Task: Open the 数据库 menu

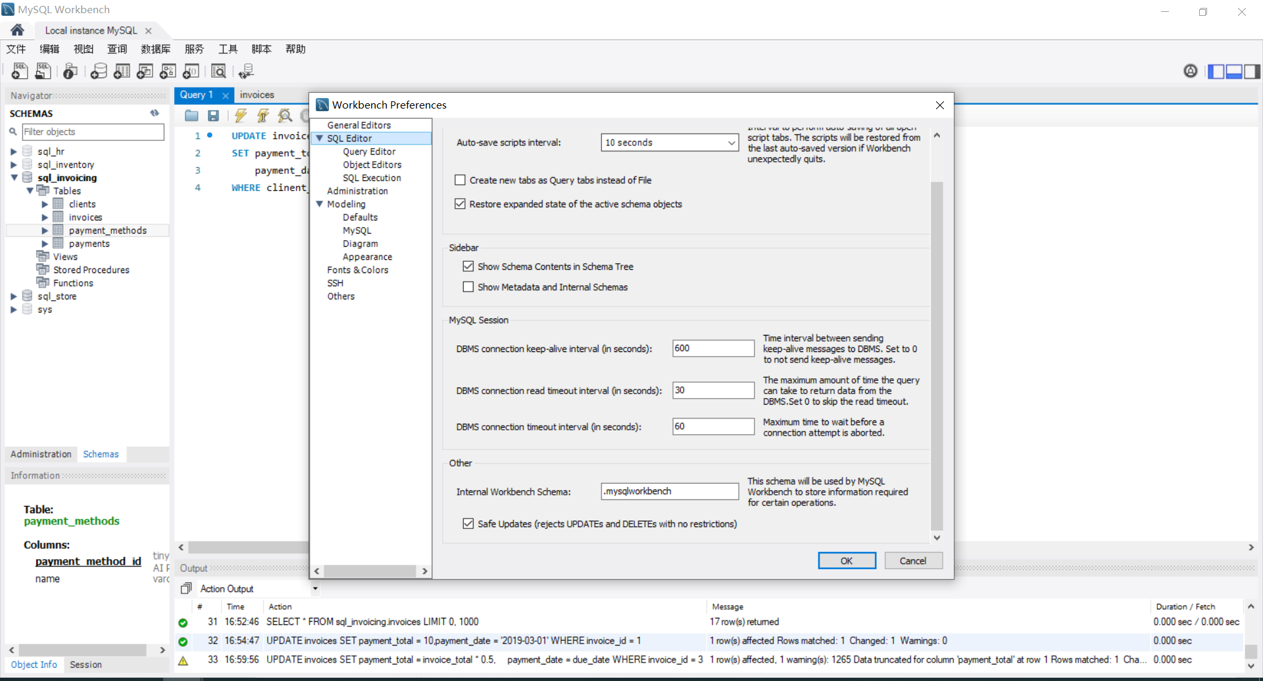Action: (x=155, y=49)
